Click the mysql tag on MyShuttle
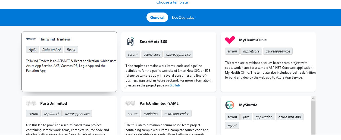The image size is (341, 140). (x=232, y=125)
